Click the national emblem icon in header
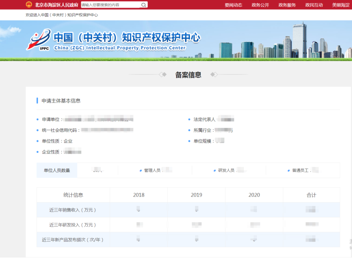This screenshot has height=258, width=352. [x=29, y=5]
